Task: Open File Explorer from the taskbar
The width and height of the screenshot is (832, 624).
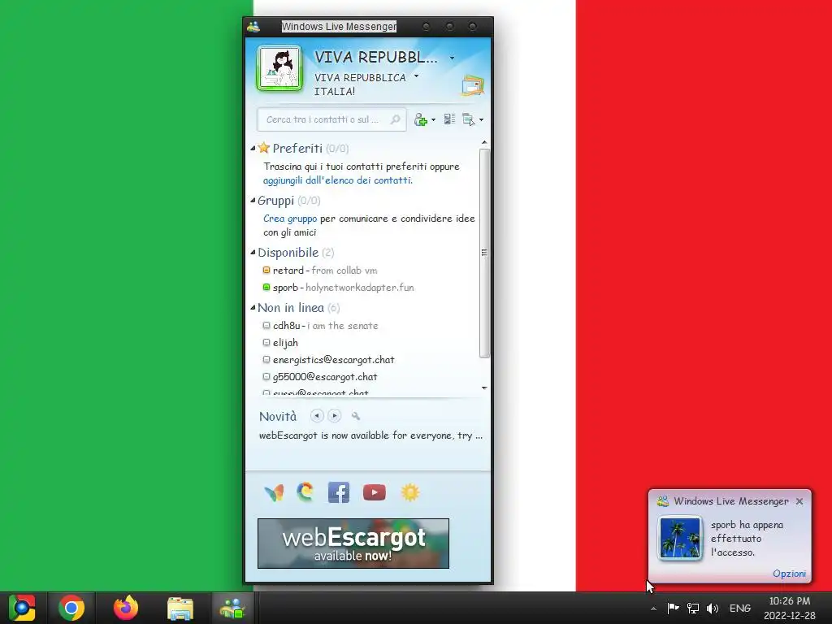Action: pos(180,608)
